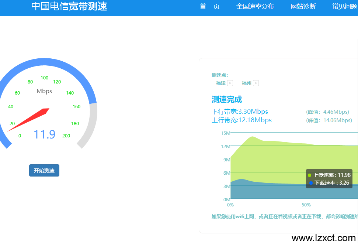
Task: Click the 160 mark on the gauge
Action: click(x=76, y=106)
